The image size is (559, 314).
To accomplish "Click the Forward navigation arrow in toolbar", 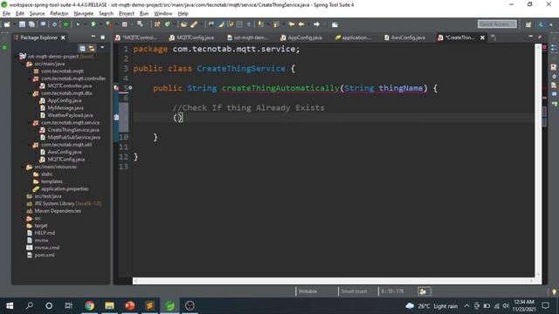I will pyautogui.click(x=316, y=24).
